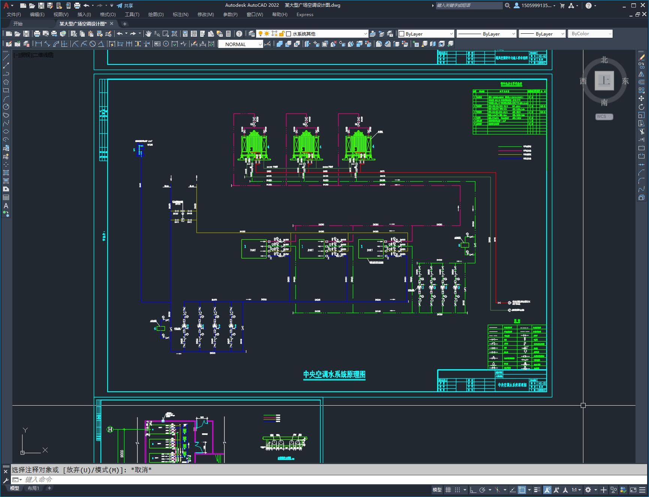The image size is (649, 497).
Task: Click the Help question mark toolbar icon
Action: coord(239,34)
